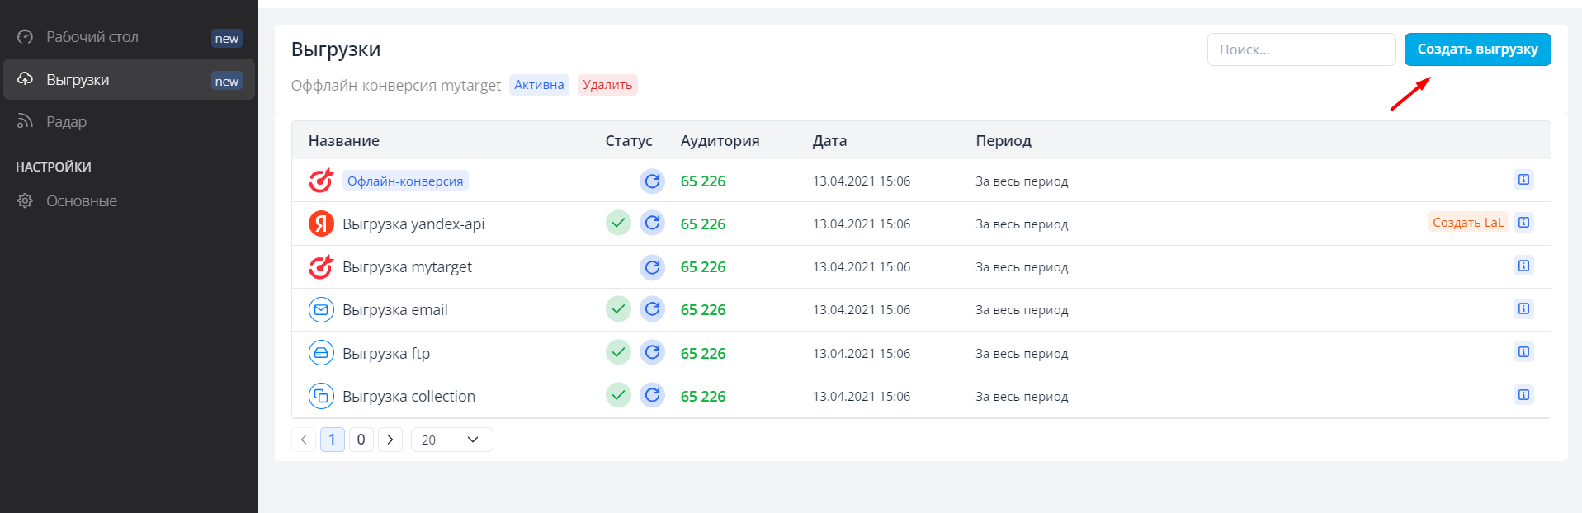Viewport: 1582px width, 513px height.
Task: Focus the Поиск search field
Action: click(1301, 49)
